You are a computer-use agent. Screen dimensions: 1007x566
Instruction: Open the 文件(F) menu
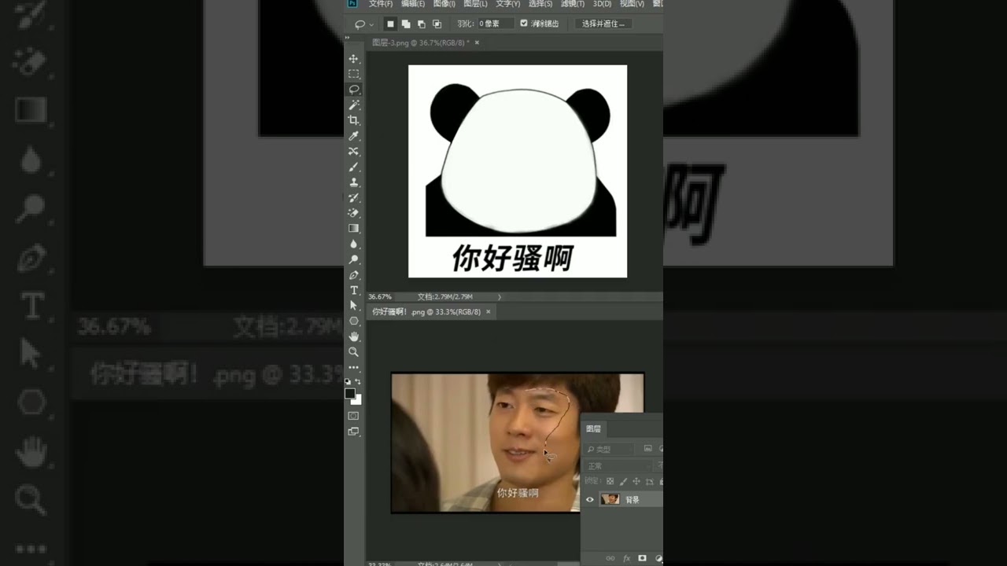(x=381, y=4)
